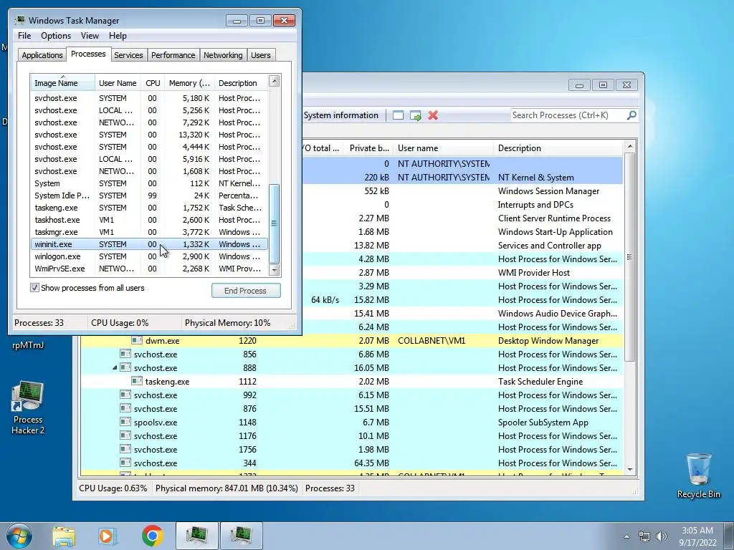Viewport: 734px width, 550px height.
Task: Select taskhost.exe in Task Manager
Action: [149, 220]
